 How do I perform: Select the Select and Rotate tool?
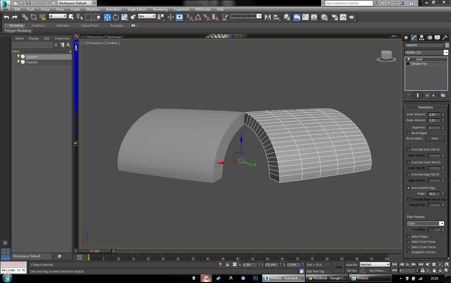point(116,17)
